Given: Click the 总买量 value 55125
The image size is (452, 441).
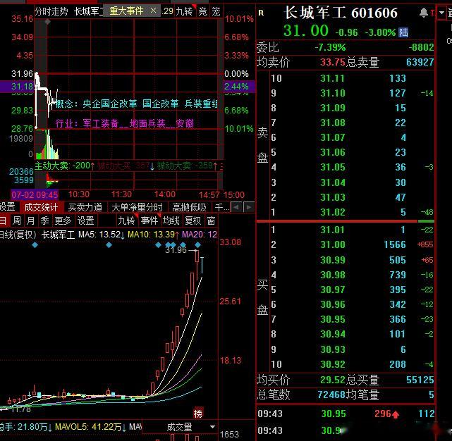Looking at the screenshot, I should click(420, 380).
